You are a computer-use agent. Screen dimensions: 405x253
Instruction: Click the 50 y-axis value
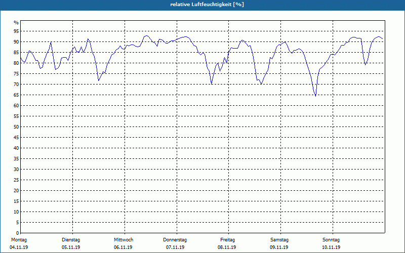pos(16,127)
